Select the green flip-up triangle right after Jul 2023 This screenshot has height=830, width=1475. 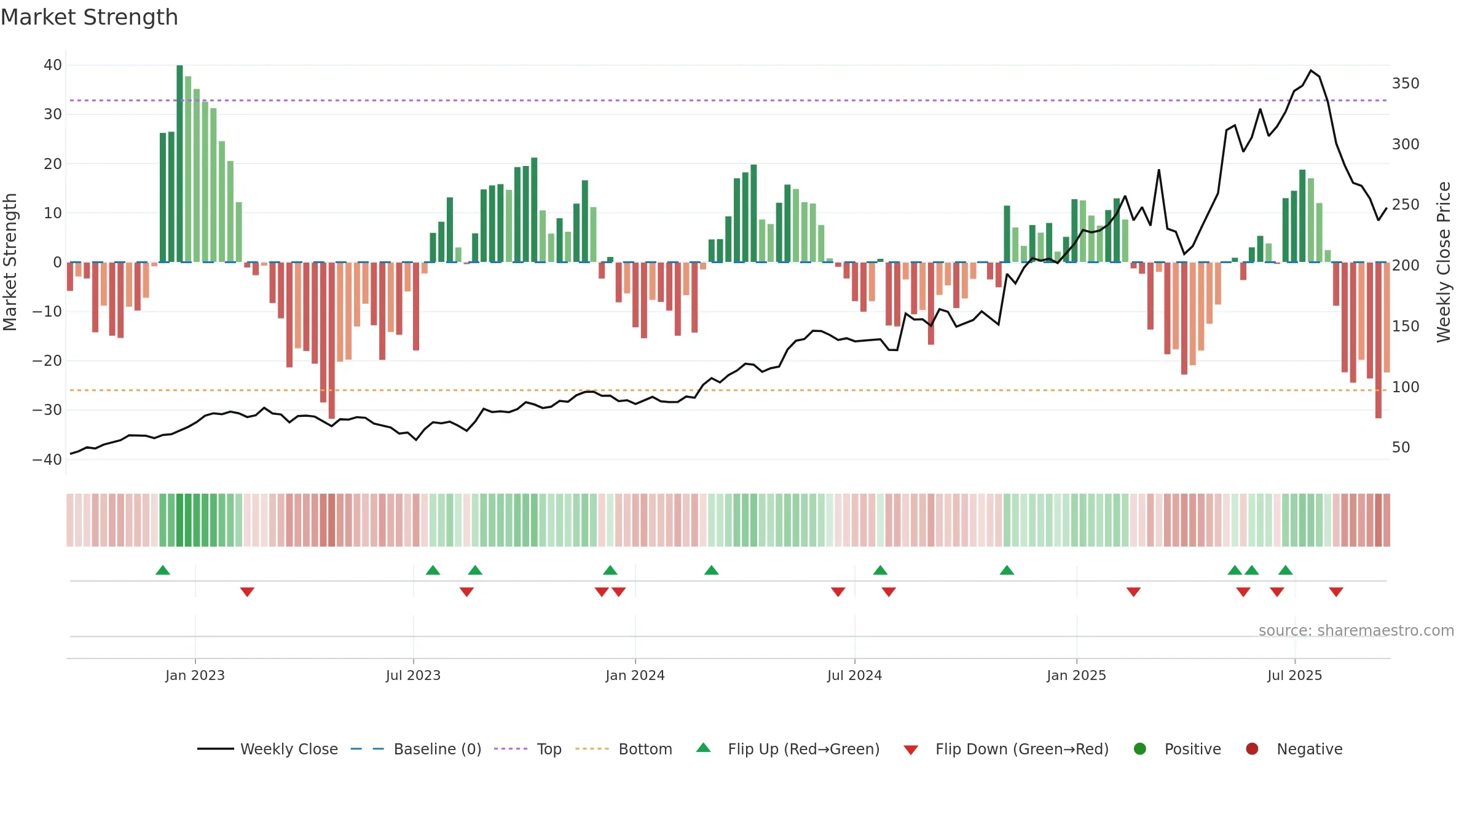[433, 570]
